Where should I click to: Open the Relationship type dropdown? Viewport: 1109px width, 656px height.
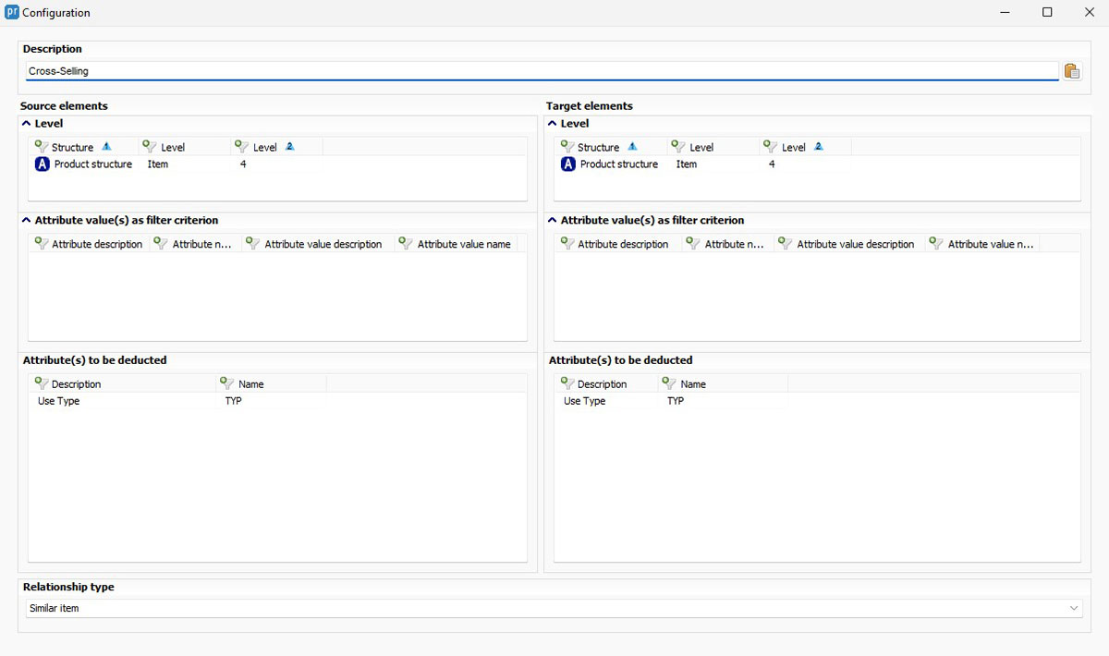[x=1073, y=609]
